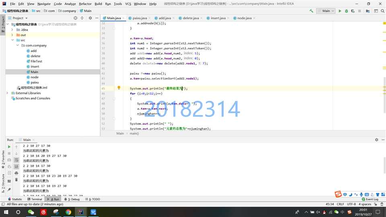Open the run configuration dropdown Main
The width and height of the screenshot is (386, 217).
[x=326, y=11]
